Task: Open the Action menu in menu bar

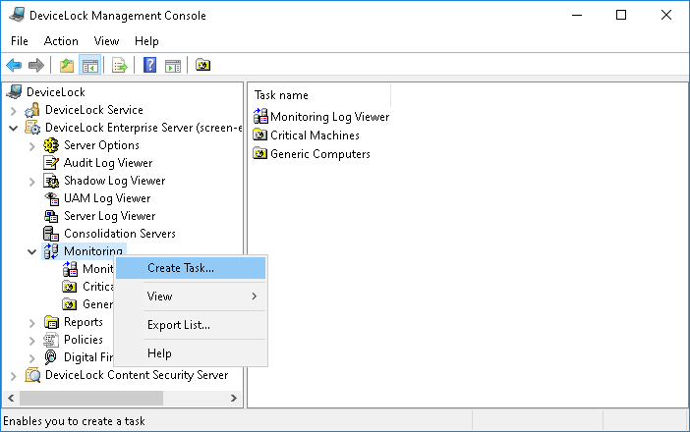Action: [61, 41]
